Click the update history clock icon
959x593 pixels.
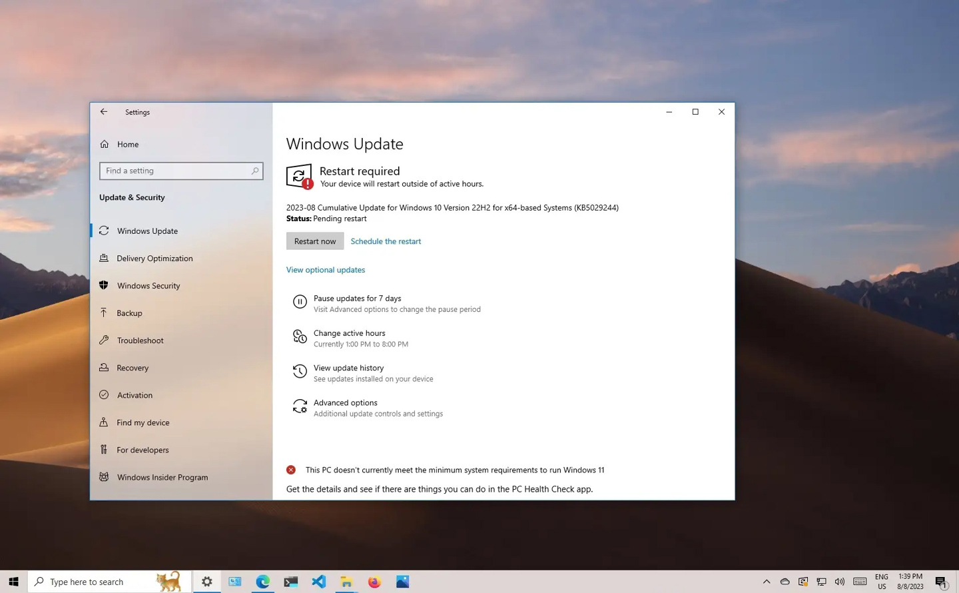(x=300, y=371)
